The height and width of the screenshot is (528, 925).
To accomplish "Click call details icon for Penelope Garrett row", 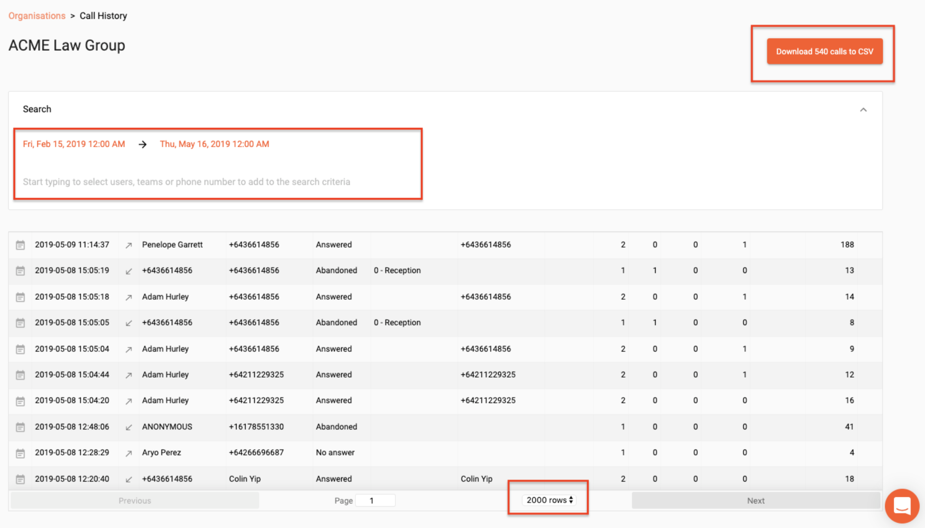I will [x=20, y=245].
